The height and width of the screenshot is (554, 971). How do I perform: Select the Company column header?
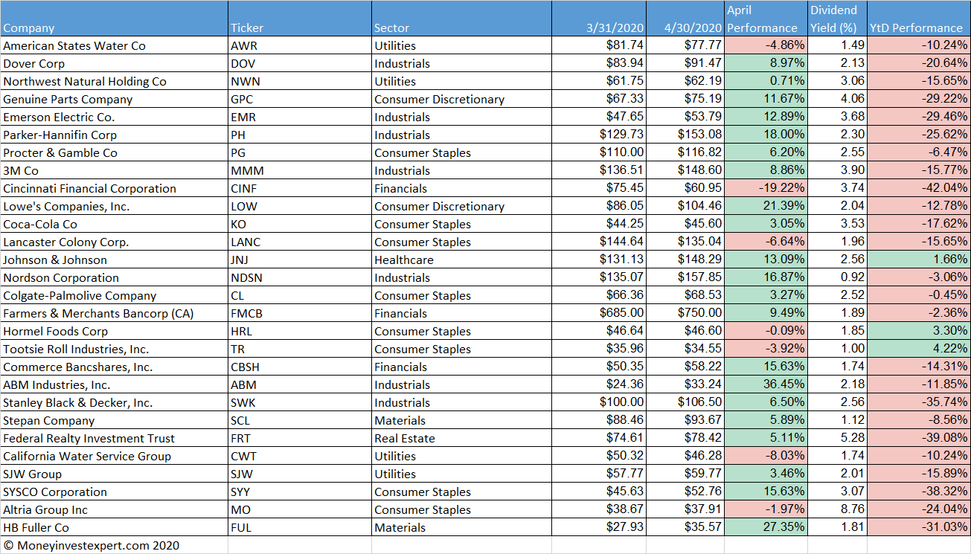(30, 28)
